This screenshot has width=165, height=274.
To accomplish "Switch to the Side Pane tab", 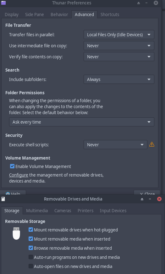I will [34, 15].
